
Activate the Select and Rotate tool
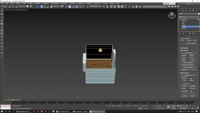(x=45, y=7)
